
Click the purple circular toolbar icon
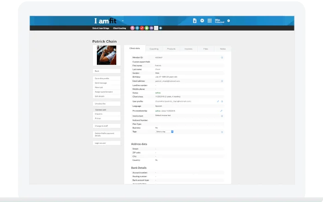pos(151,28)
